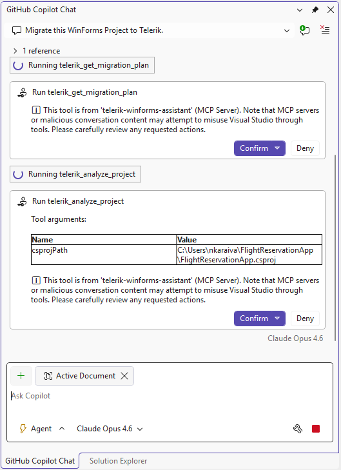Click the spinner icon next to telerik_get_migration_plan
This screenshot has width=341, height=470.
click(x=18, y=65)
